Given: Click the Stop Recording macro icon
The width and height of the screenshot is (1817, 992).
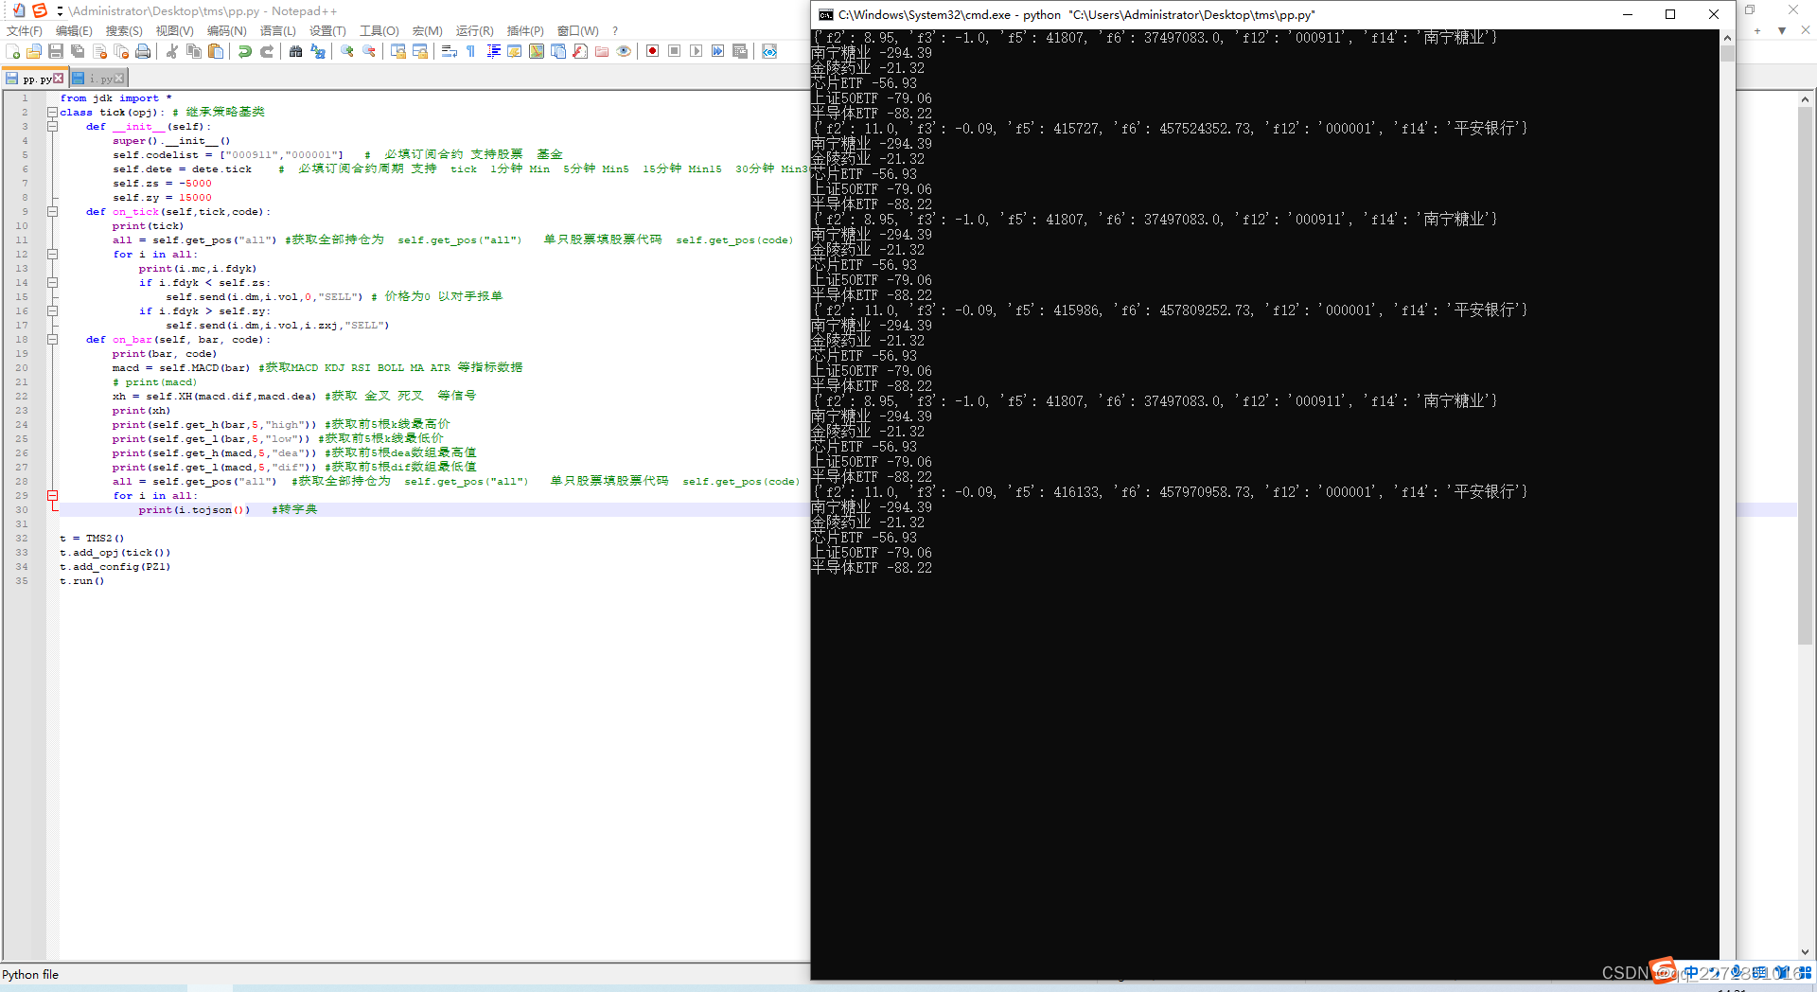Looking at the screenshot, I should pos(674,51).
